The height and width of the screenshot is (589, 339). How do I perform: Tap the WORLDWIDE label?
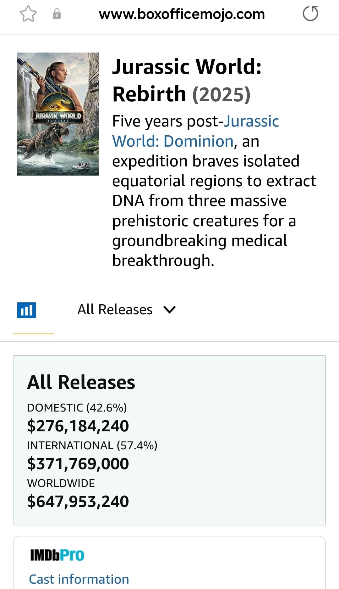(x=61, y=483)
